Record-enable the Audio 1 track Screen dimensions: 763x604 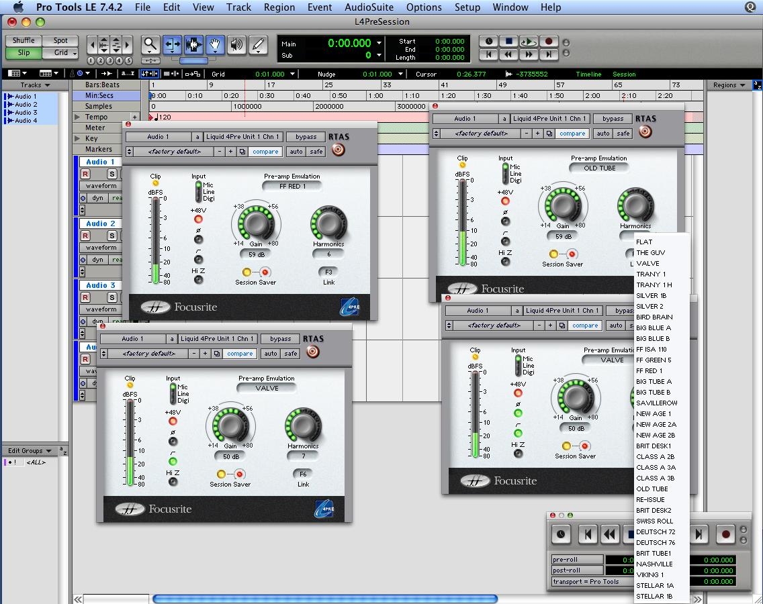(x=85, y=174)
